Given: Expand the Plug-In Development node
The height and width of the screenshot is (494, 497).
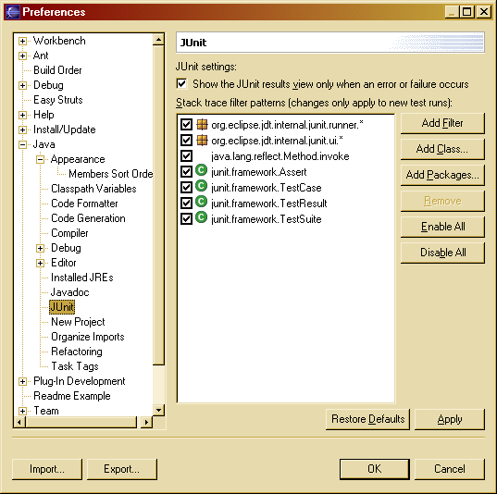Looking at the screenshot, I should click(x=22, y=381).
